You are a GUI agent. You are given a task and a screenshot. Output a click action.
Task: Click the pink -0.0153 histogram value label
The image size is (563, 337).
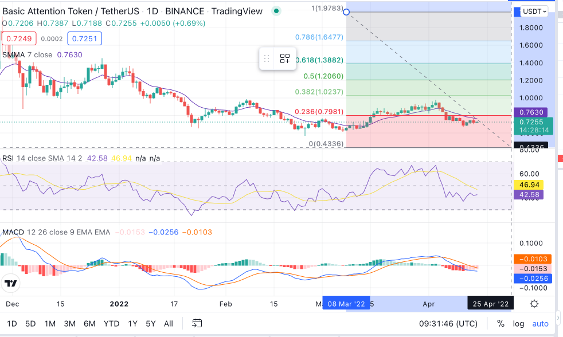click(x=533, y=269)
